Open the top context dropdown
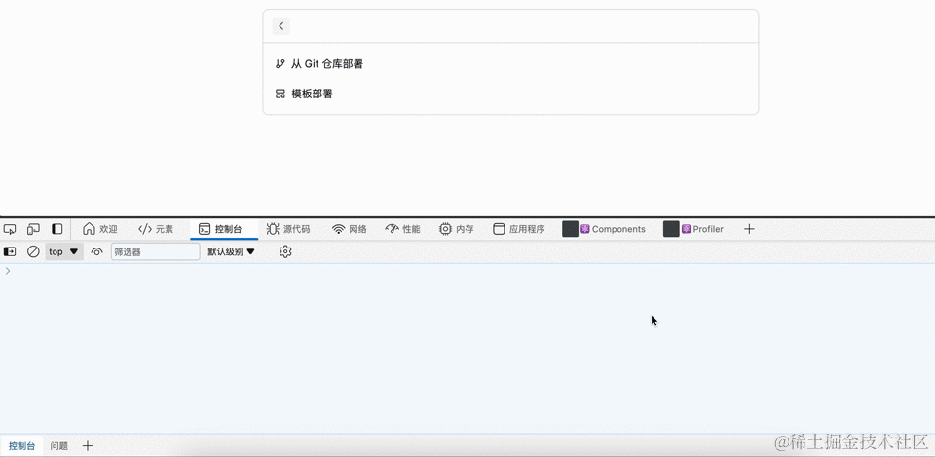This screenshot has height=457, width=935. (64, 251)
